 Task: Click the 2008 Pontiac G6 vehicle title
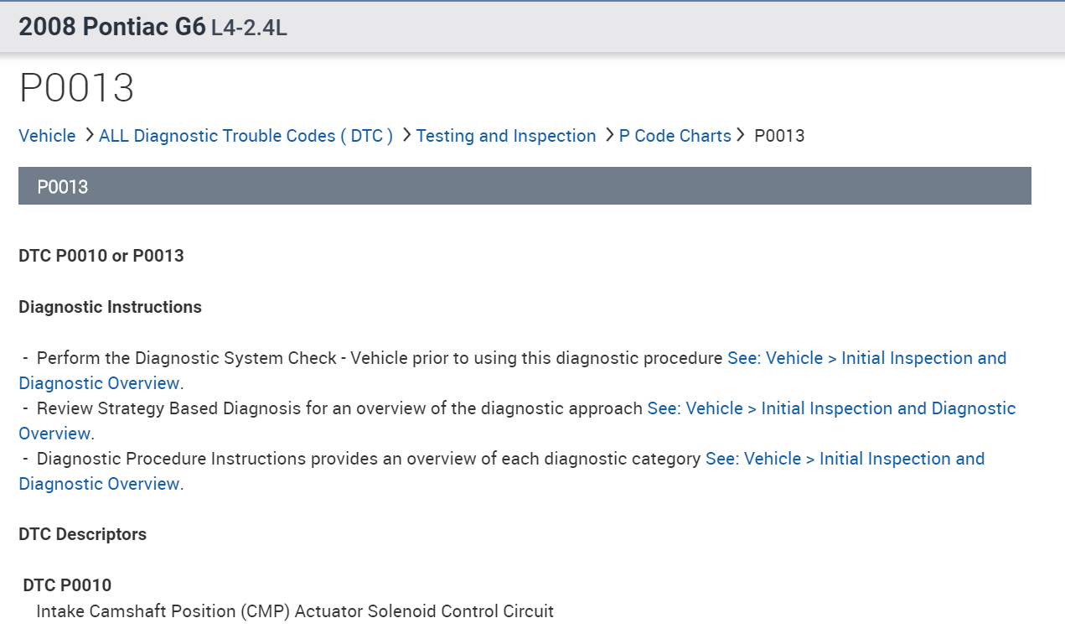tap(111, 27)
